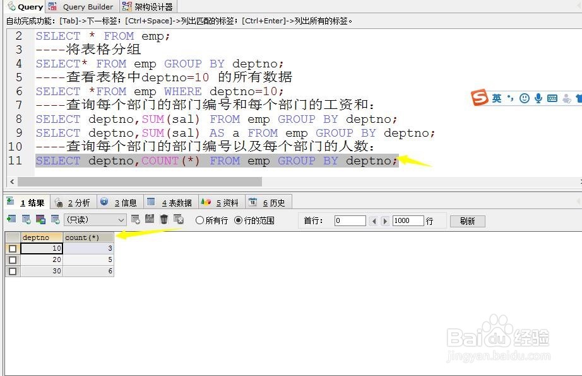Open the Sogou soft keyboard icon
582x376 pixels.
coord(552,98)
